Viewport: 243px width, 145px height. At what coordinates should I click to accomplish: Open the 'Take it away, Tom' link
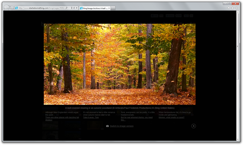(91, 118)
